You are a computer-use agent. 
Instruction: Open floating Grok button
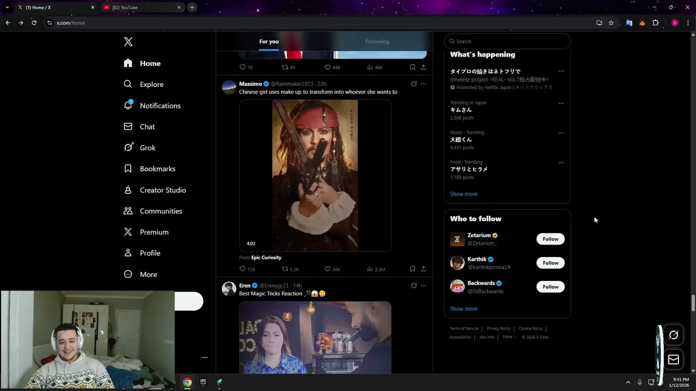click(673, 335)
